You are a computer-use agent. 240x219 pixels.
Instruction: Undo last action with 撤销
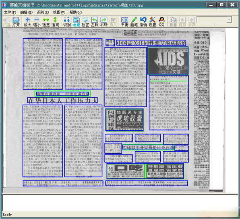143,22
